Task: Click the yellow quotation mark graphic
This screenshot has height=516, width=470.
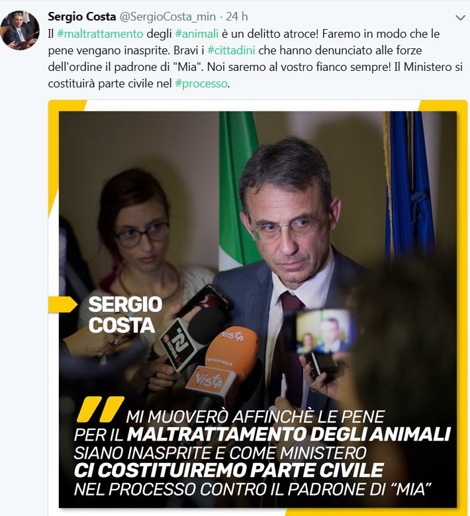Action: [x=101, y=409]
